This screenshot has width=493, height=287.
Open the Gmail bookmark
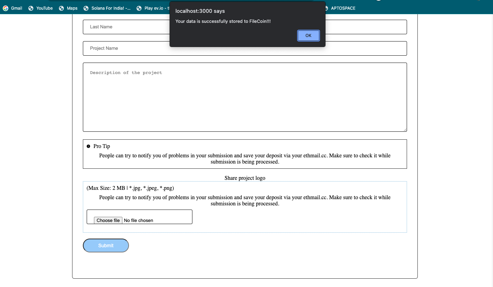pyautogui.click(x=13, y=8)
